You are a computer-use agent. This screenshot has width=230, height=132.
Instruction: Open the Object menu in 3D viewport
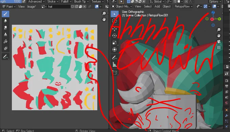167,6
